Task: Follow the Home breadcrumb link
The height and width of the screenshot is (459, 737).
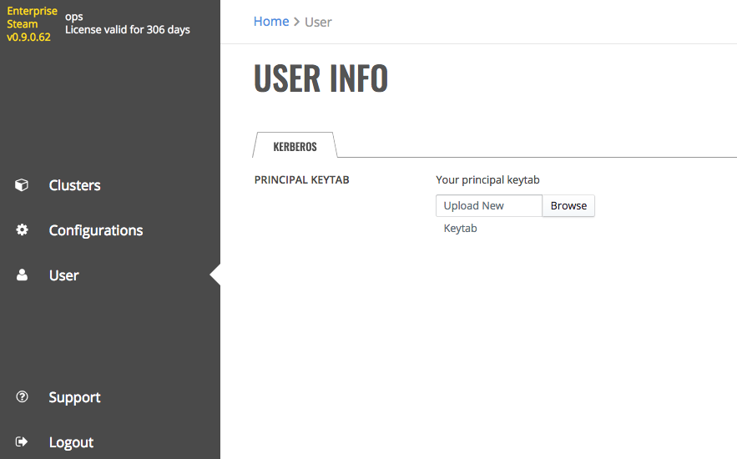Action: (271, 22)
